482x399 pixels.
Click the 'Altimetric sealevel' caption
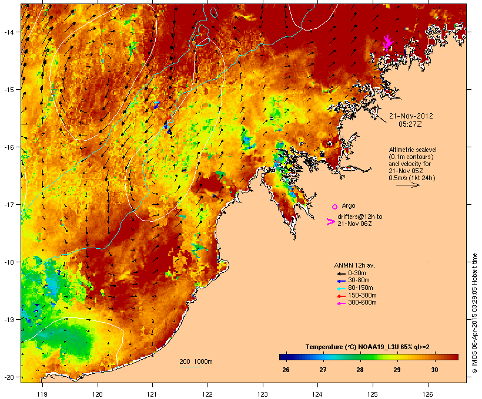413,150
